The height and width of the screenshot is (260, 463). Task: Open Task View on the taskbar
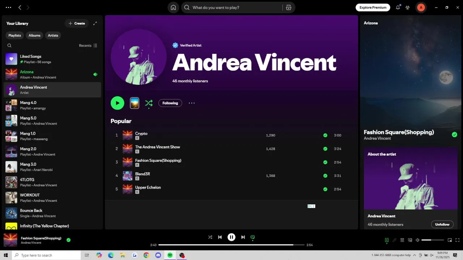[87, 255]
